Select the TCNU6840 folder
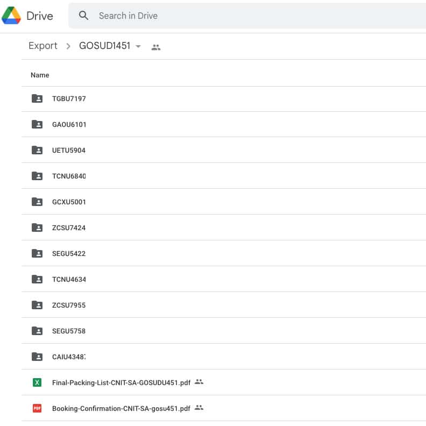 coord(69,176)
